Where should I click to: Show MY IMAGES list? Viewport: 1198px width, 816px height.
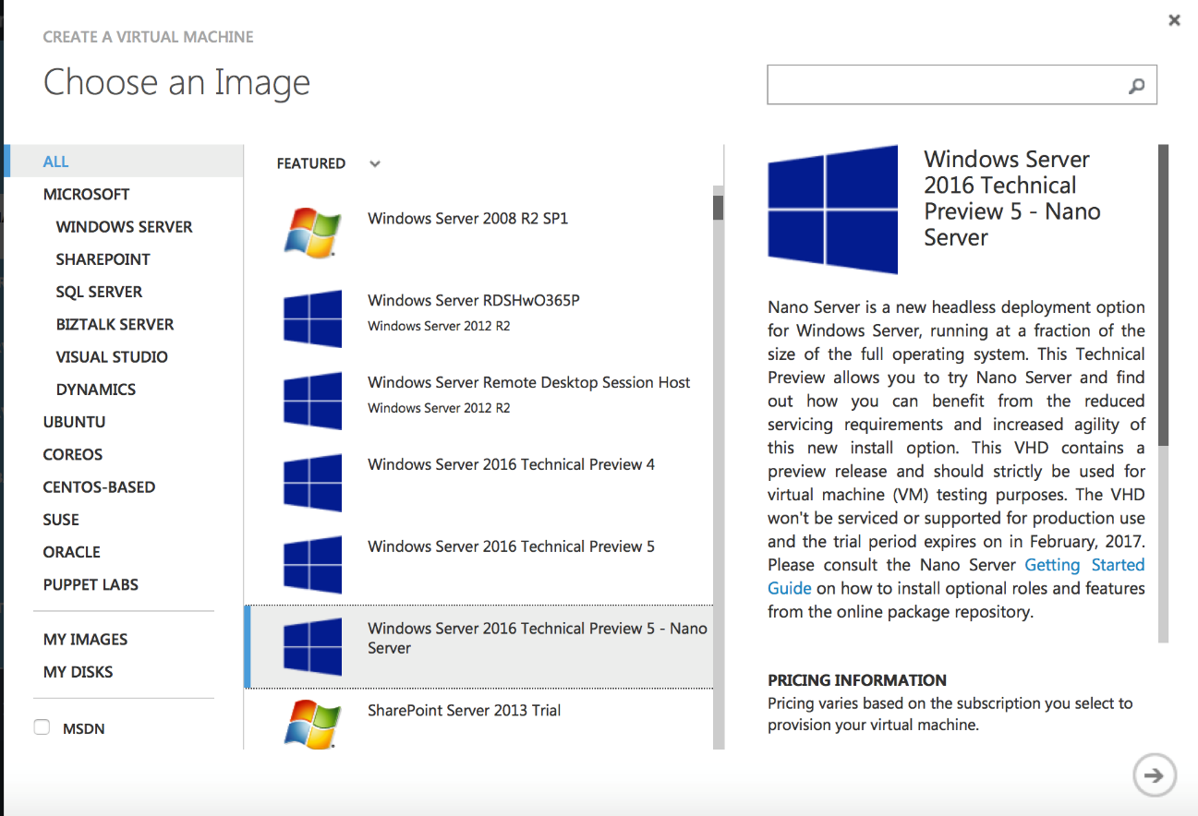pyautogui.click(x=85, y=639)
